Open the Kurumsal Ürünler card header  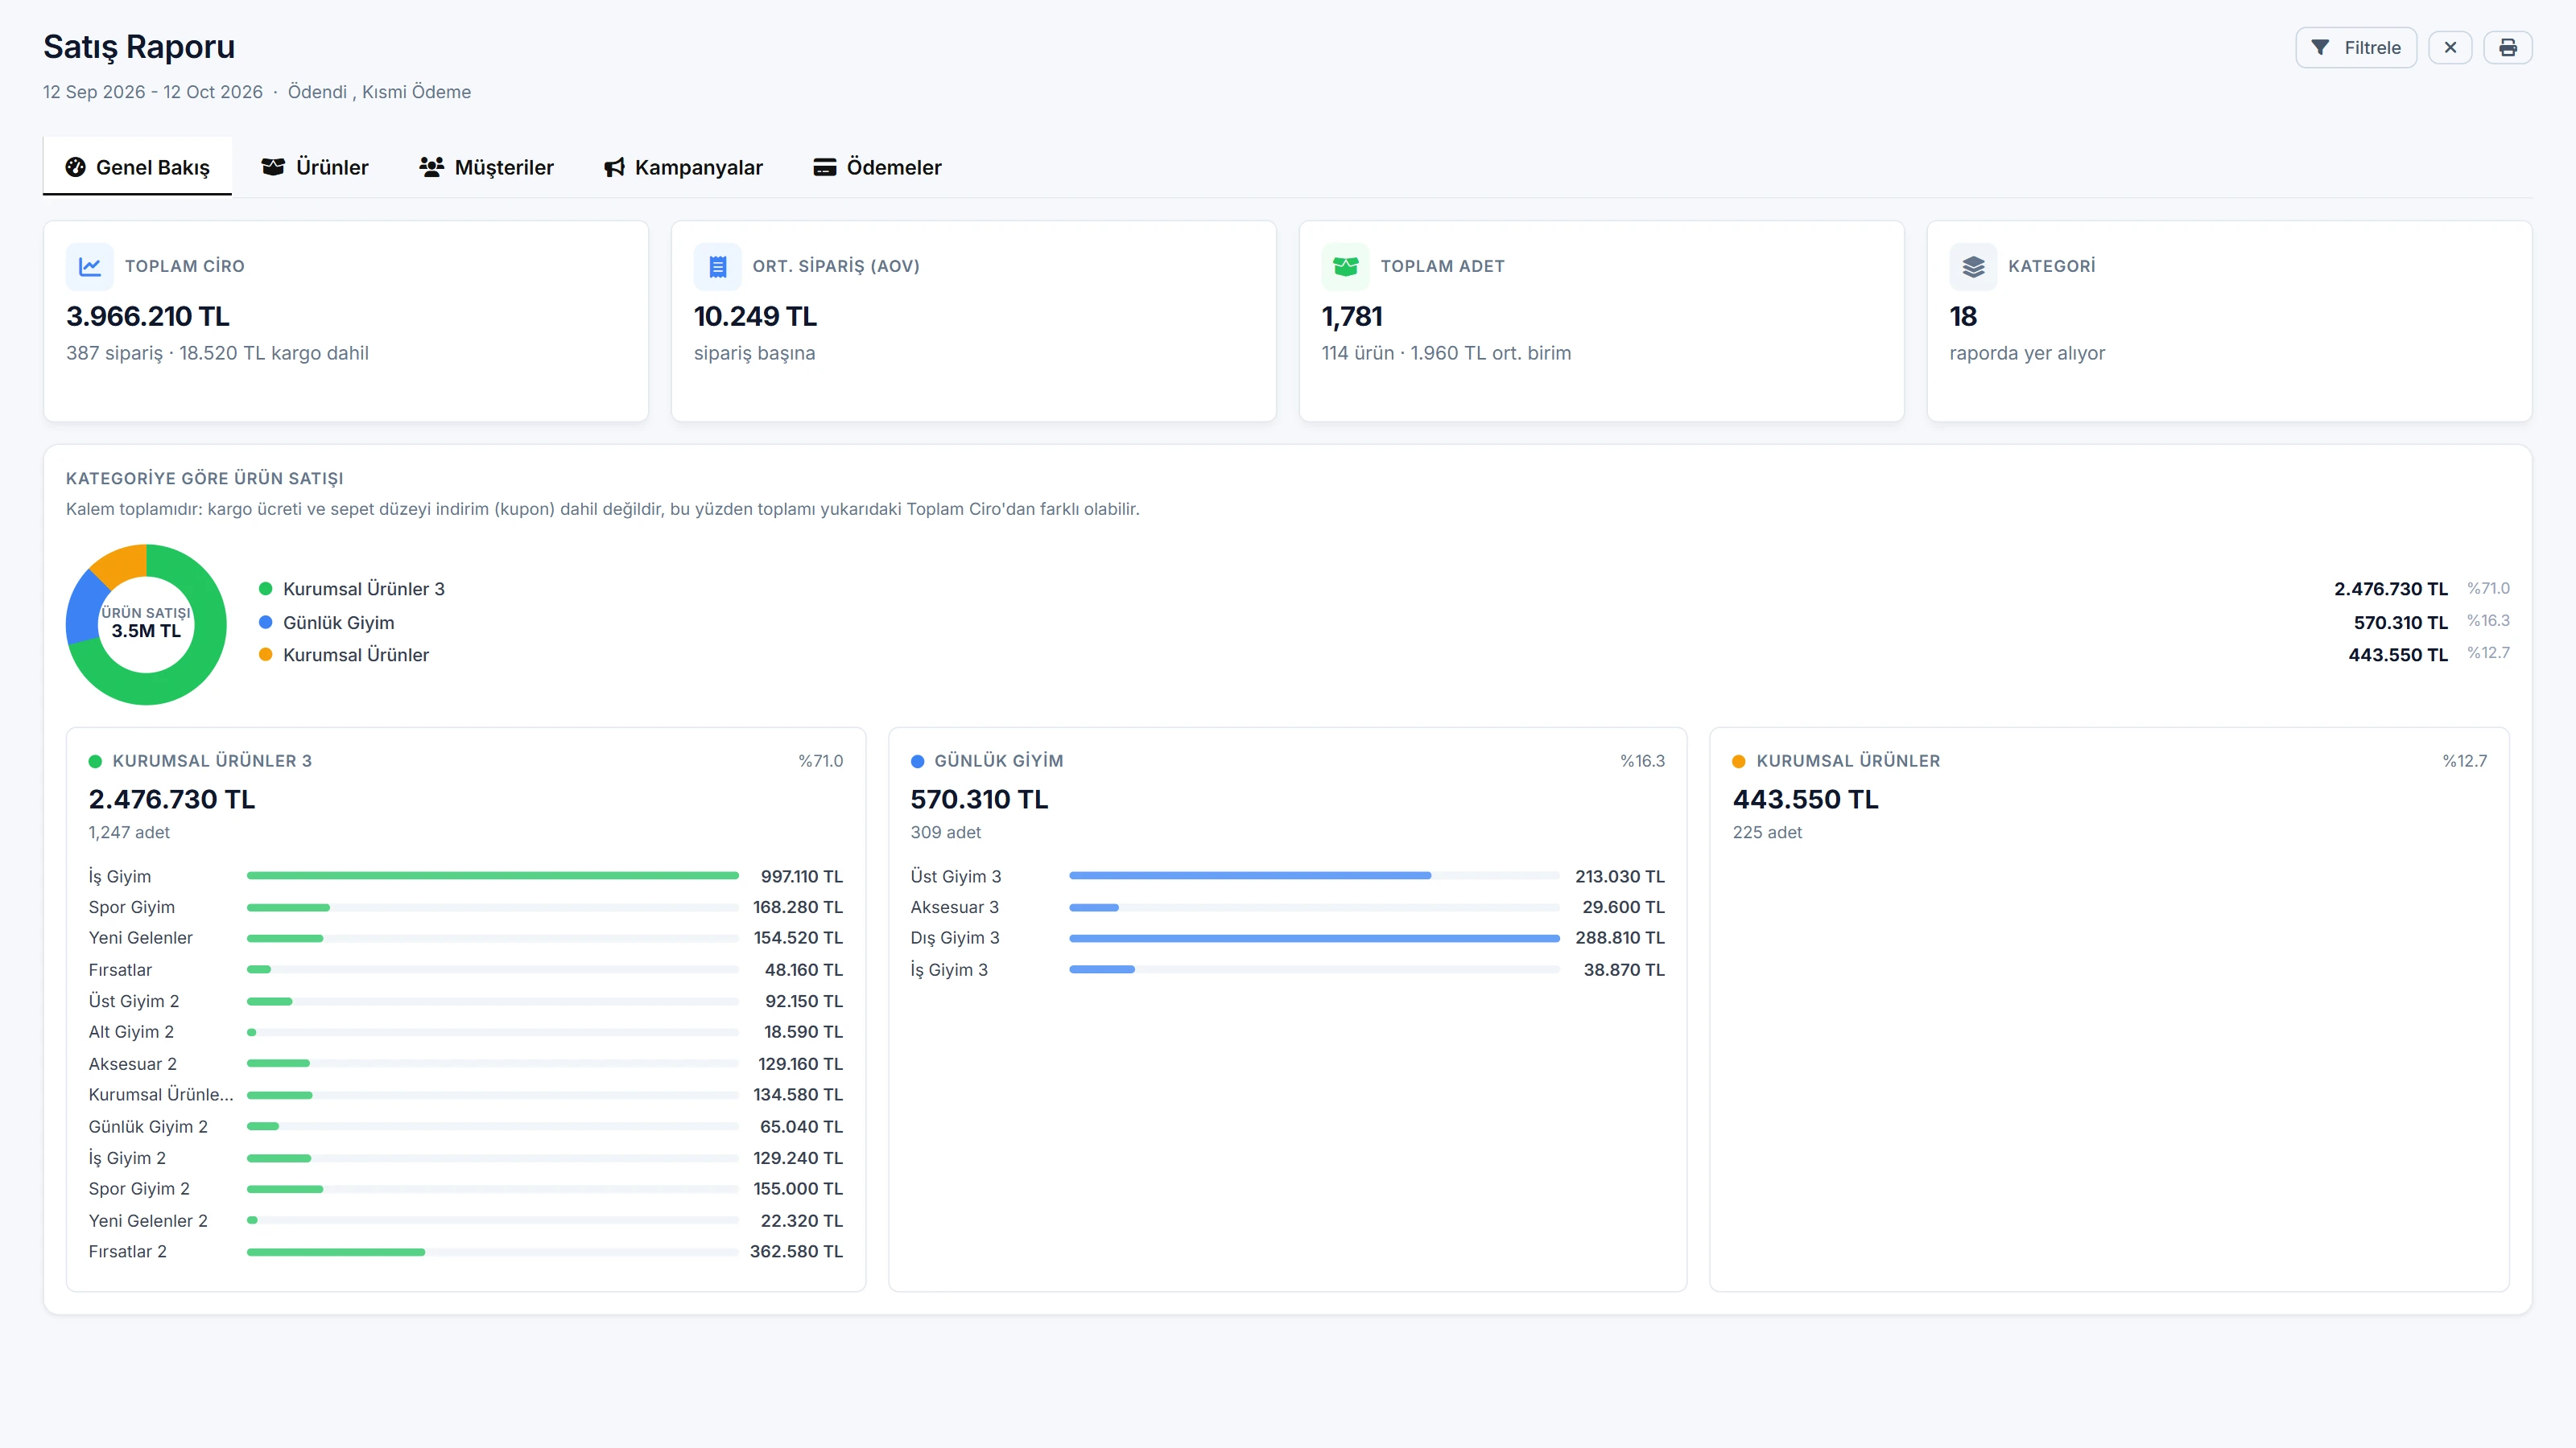coord(2110,760)
